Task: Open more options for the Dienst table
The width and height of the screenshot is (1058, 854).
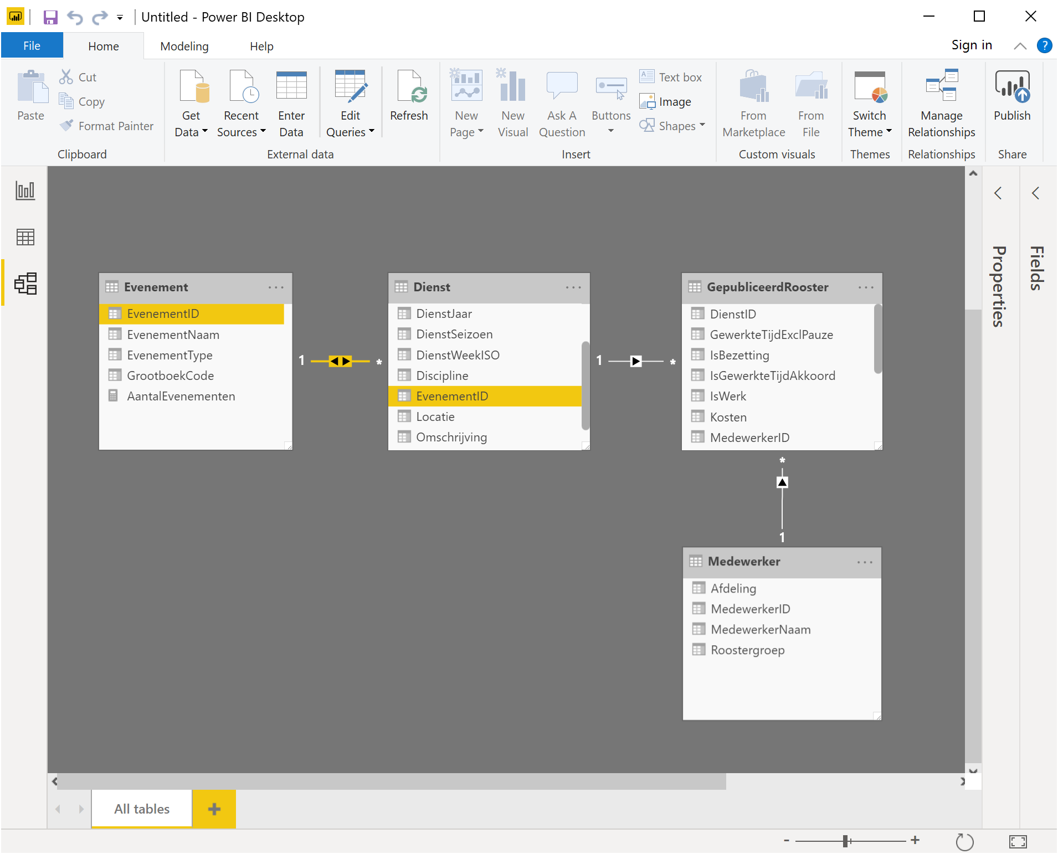Action: point(573,287)
